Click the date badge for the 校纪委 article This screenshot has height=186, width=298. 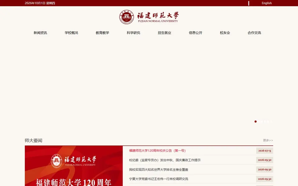pos(264,160)
